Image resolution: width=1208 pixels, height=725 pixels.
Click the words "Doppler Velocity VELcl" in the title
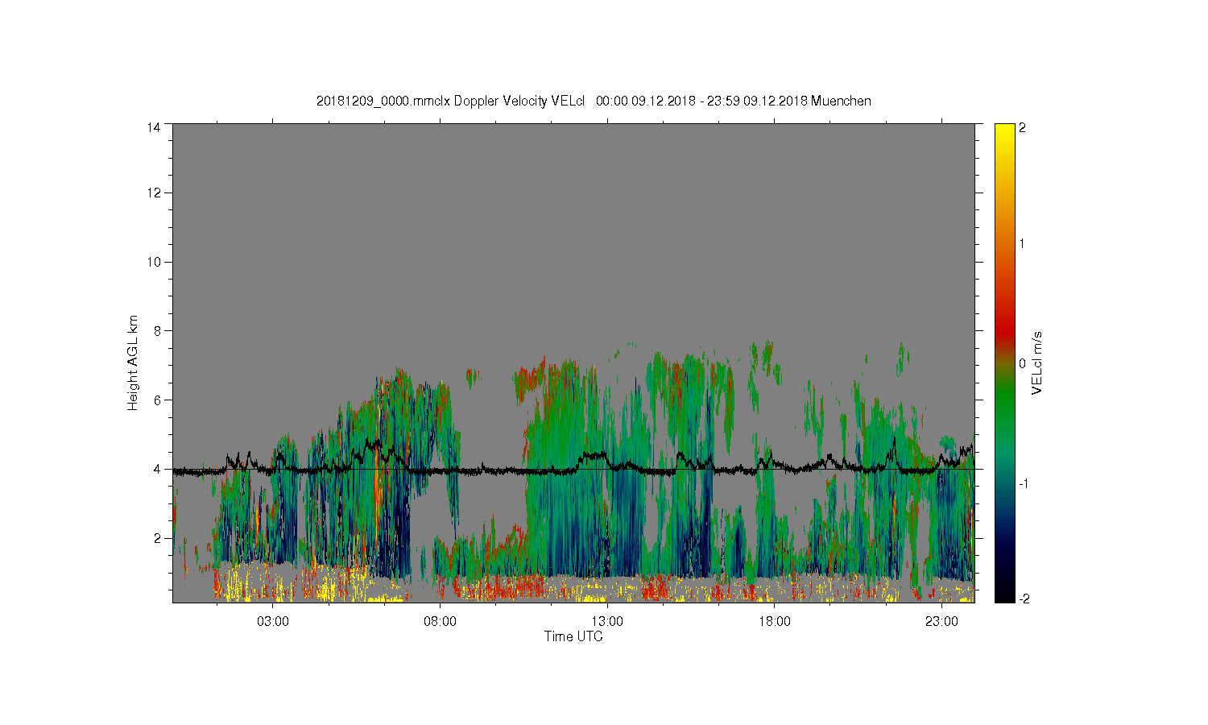coord(519,101)
